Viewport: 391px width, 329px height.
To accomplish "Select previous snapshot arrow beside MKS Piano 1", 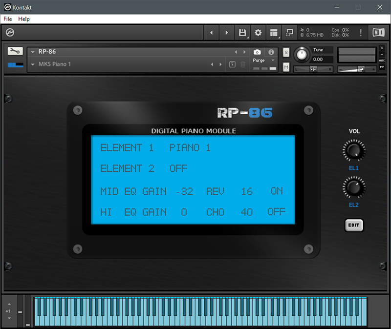I will click(212, 64).
